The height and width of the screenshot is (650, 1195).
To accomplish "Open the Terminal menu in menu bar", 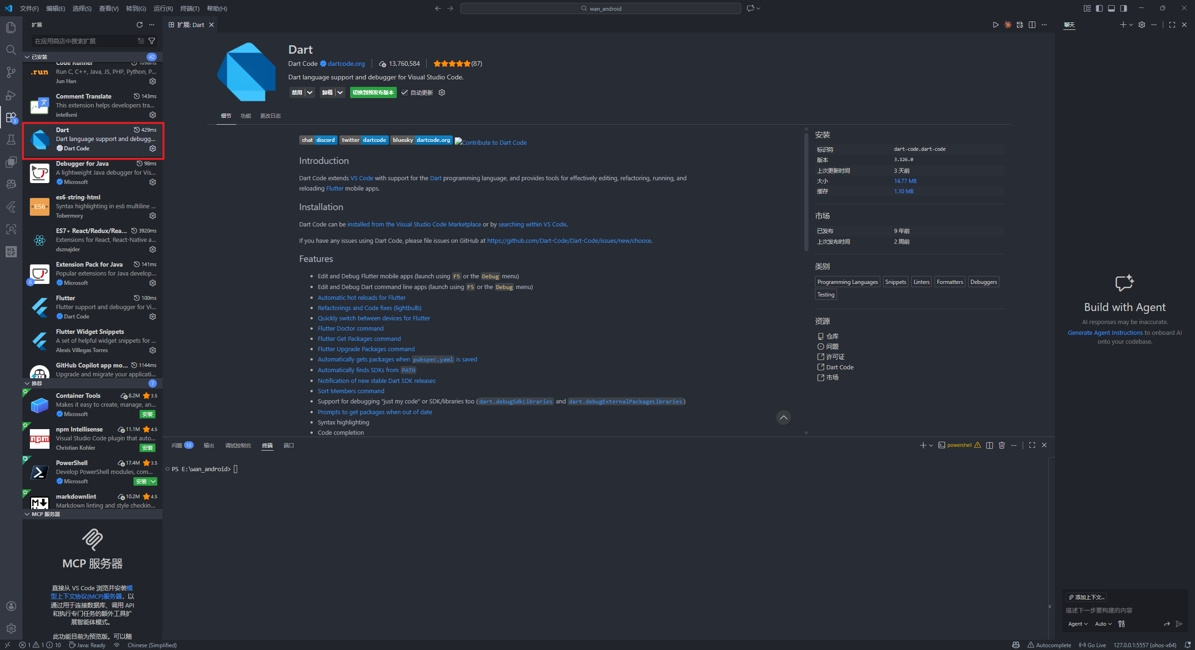I will point(190,8).
